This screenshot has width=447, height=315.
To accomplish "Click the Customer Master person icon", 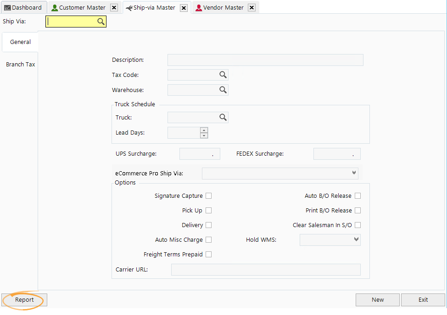I will pos(55,8).
